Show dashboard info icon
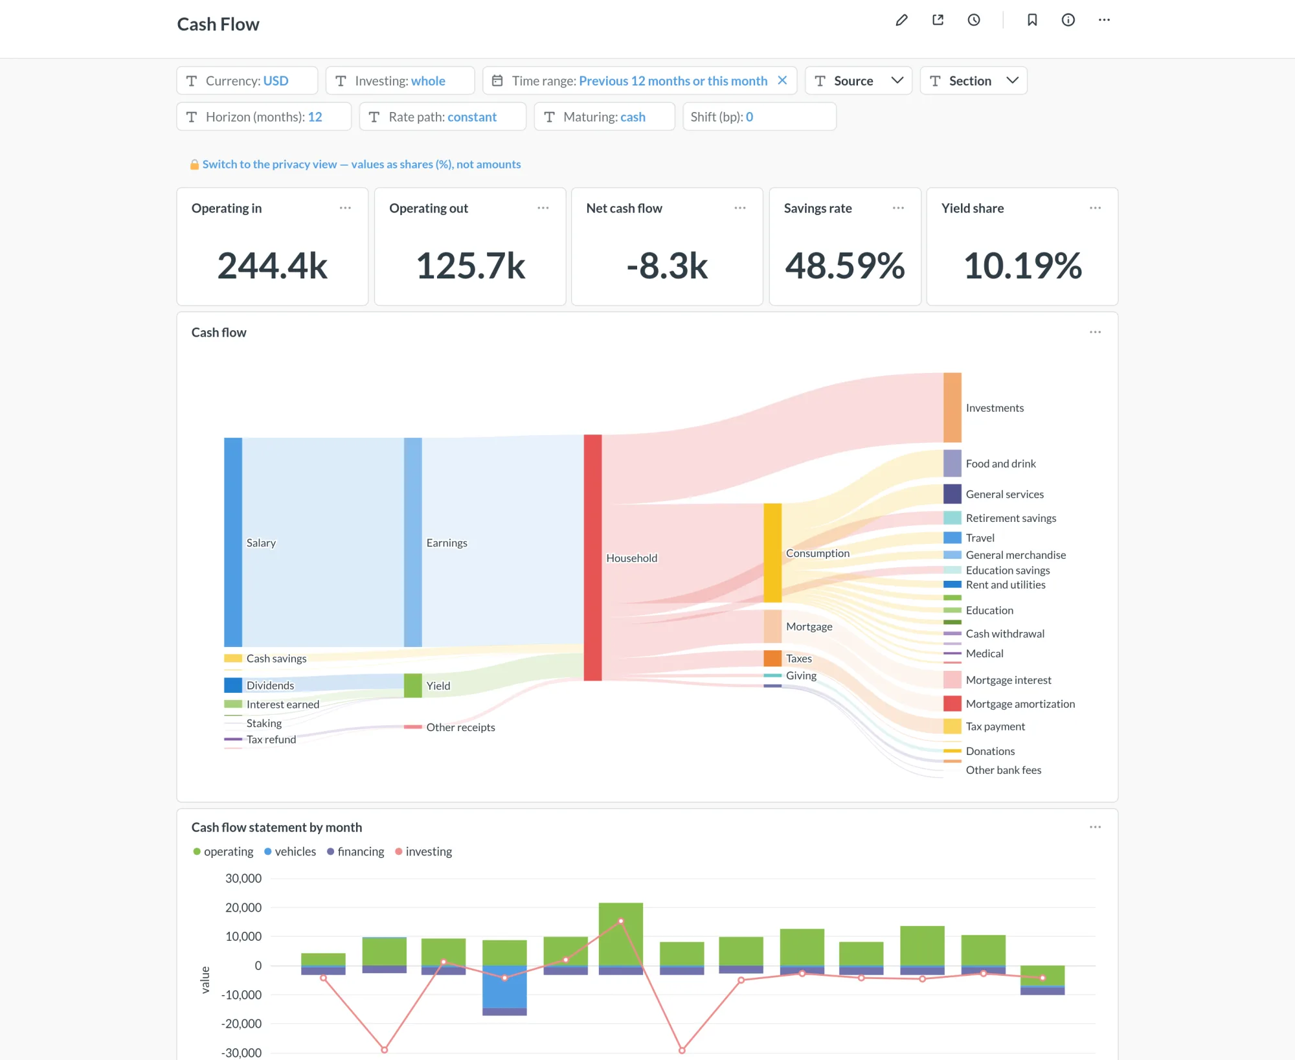 [1068, 20]
